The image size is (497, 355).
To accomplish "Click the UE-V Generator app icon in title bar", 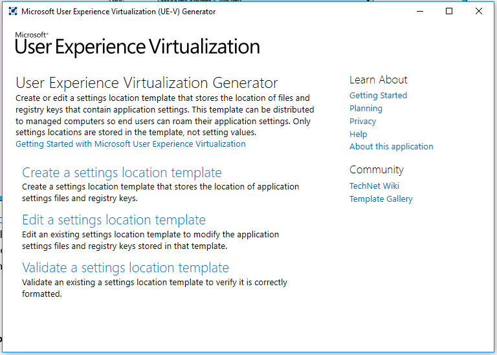I will tap(13, 12).
